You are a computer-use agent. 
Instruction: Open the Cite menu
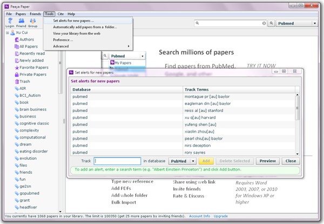60,14
